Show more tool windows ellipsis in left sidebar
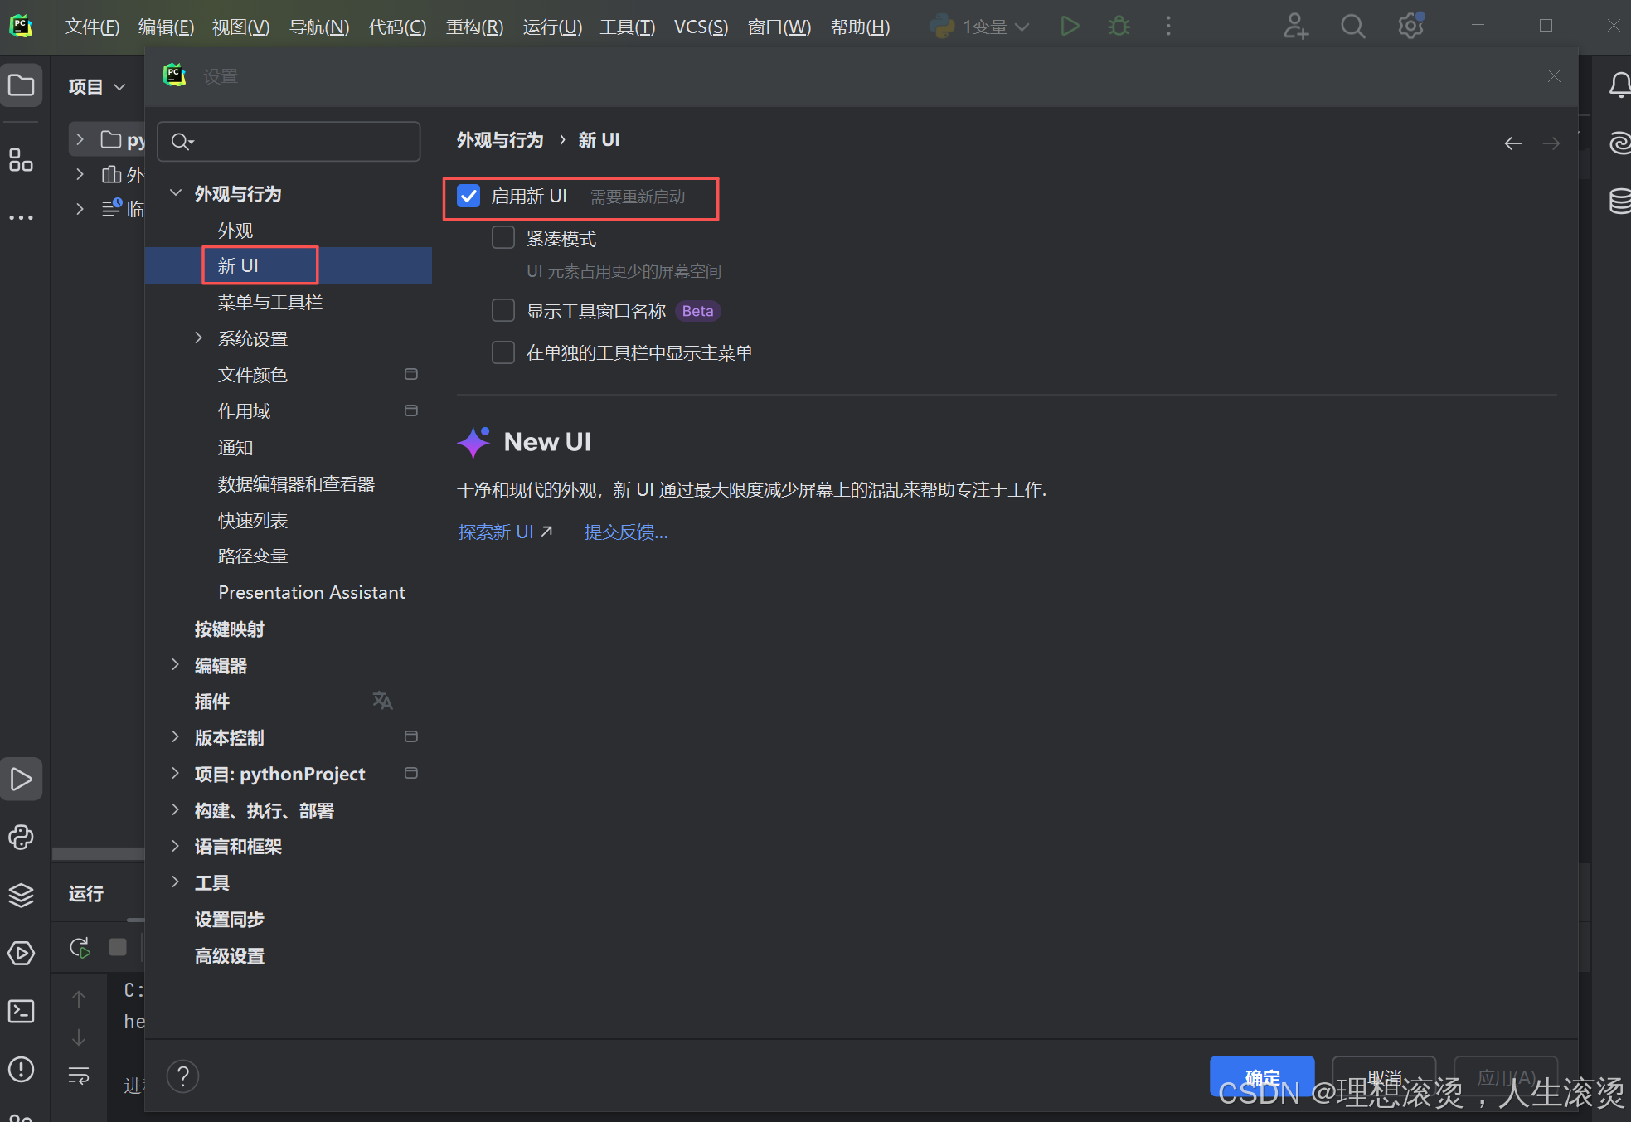 [x=21, y=217]
